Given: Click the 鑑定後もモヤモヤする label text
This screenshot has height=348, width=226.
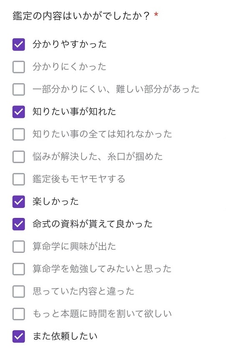Looking at the screenshot, I should point(79,179).
